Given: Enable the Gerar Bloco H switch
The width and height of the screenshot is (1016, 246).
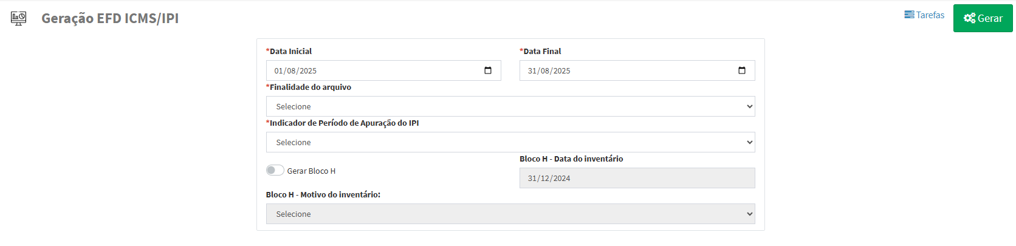Looking at the screenshot, I should coord(275,170).
